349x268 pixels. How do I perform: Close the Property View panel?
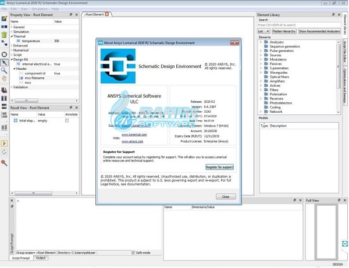(x=77, y=15)
